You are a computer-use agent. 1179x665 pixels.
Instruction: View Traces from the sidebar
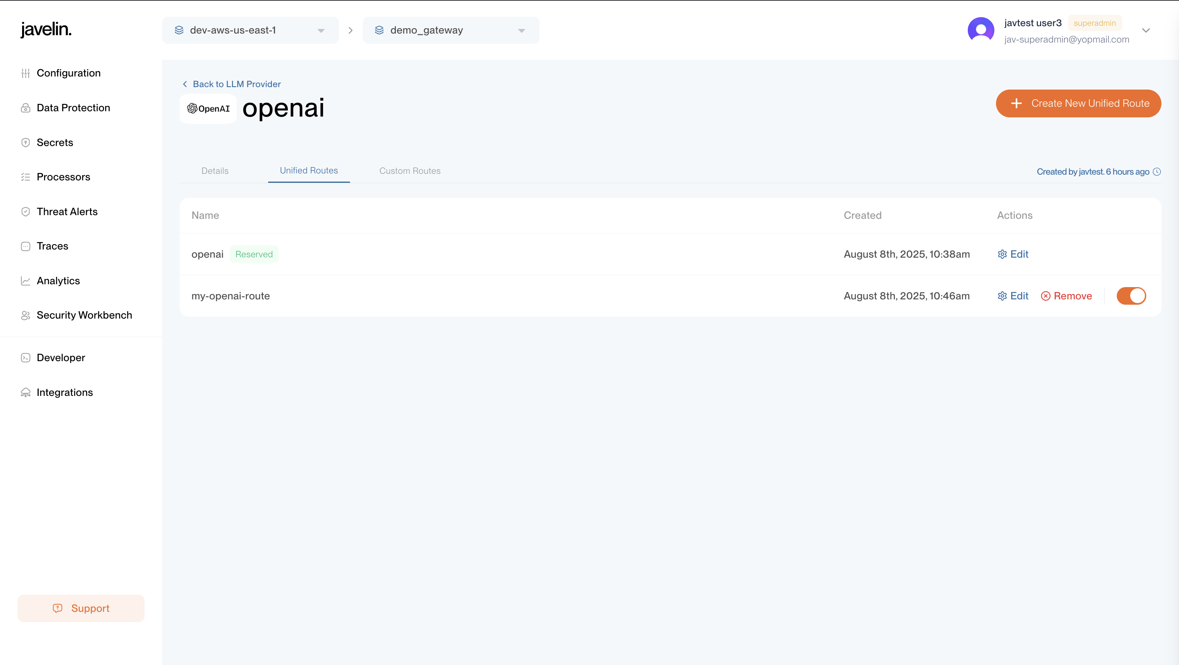(x=53, y=246)
